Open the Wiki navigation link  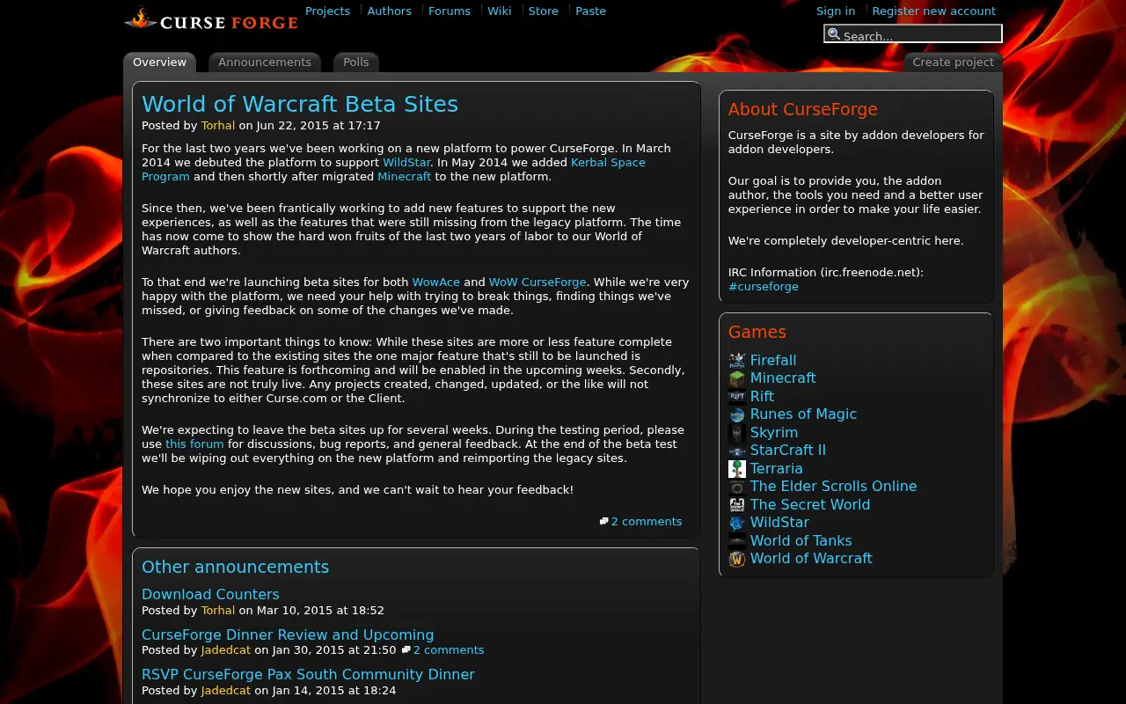tap(500, 11)
